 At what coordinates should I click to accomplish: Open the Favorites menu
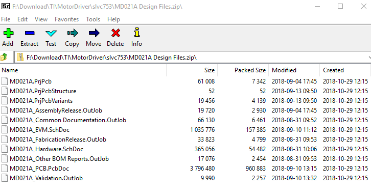67,19
